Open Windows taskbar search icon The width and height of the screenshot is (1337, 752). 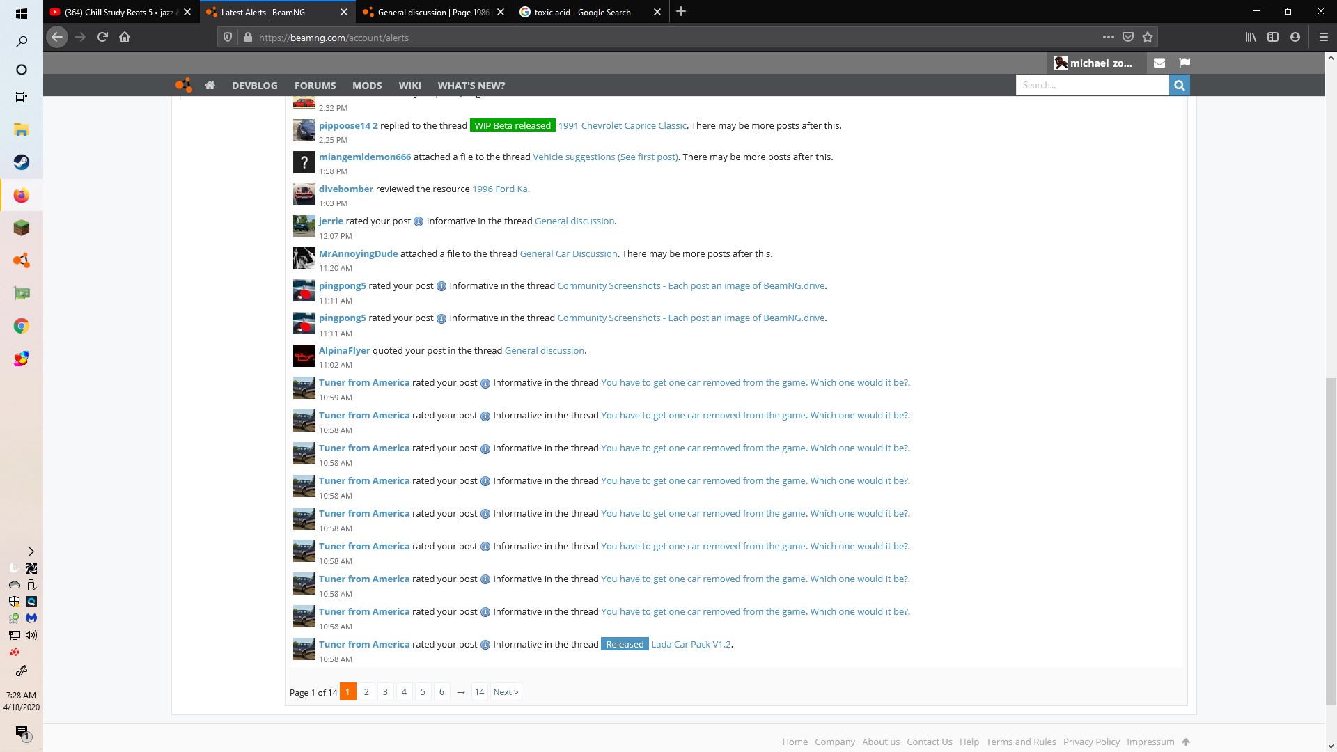pos(22,42)
